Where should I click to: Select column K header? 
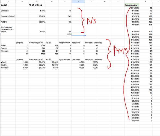[146, 2]
